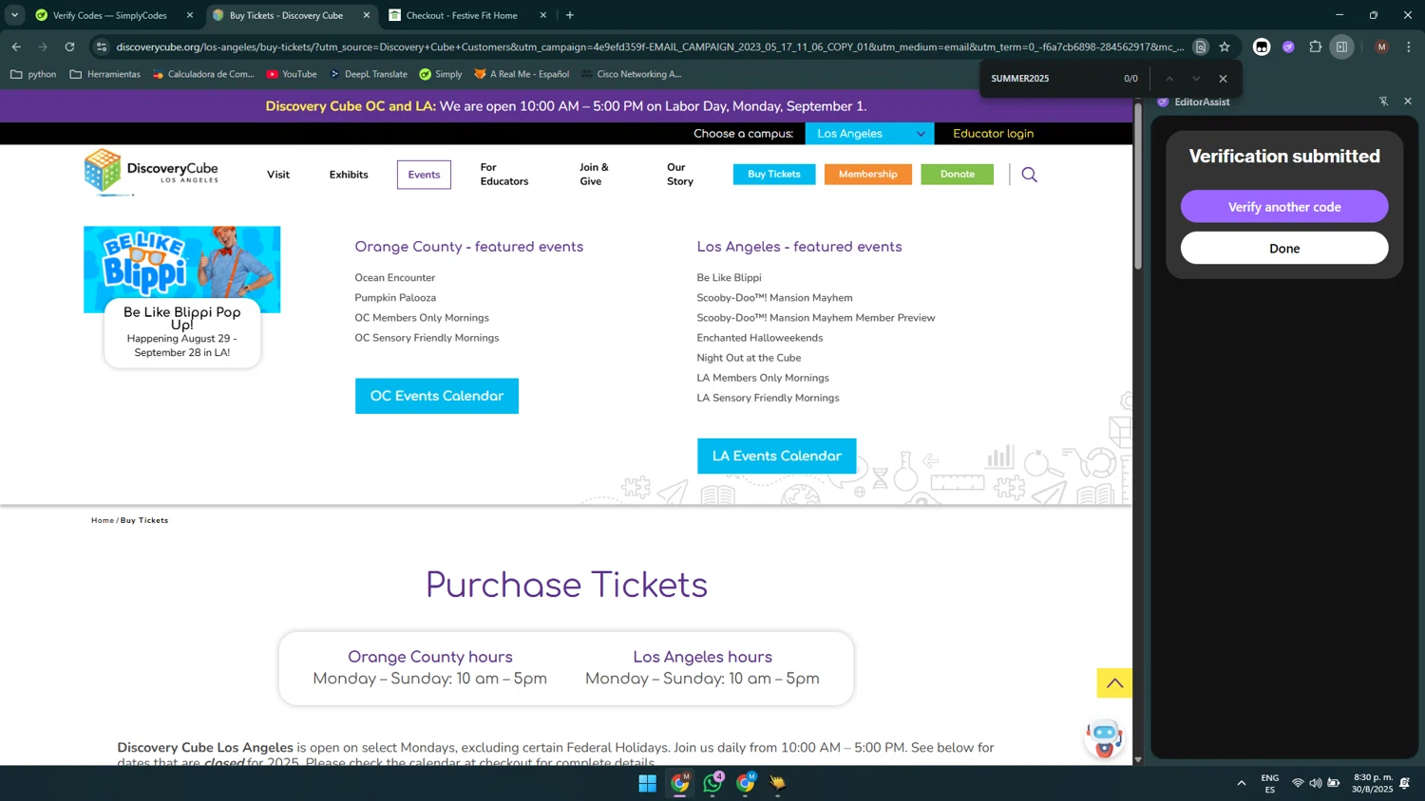This screenshot has height=801, width=1425.
Task: Click the browser forward arrow
Action: tap(43, 47)
